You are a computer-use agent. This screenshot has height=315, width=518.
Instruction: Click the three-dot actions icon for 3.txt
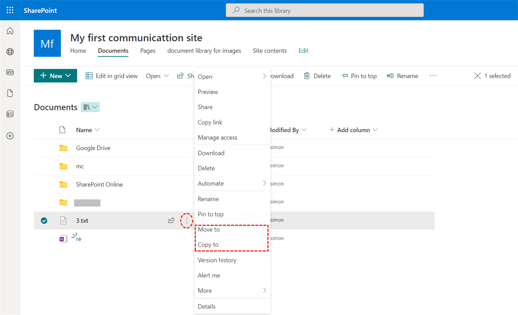(x=186, y=220)
